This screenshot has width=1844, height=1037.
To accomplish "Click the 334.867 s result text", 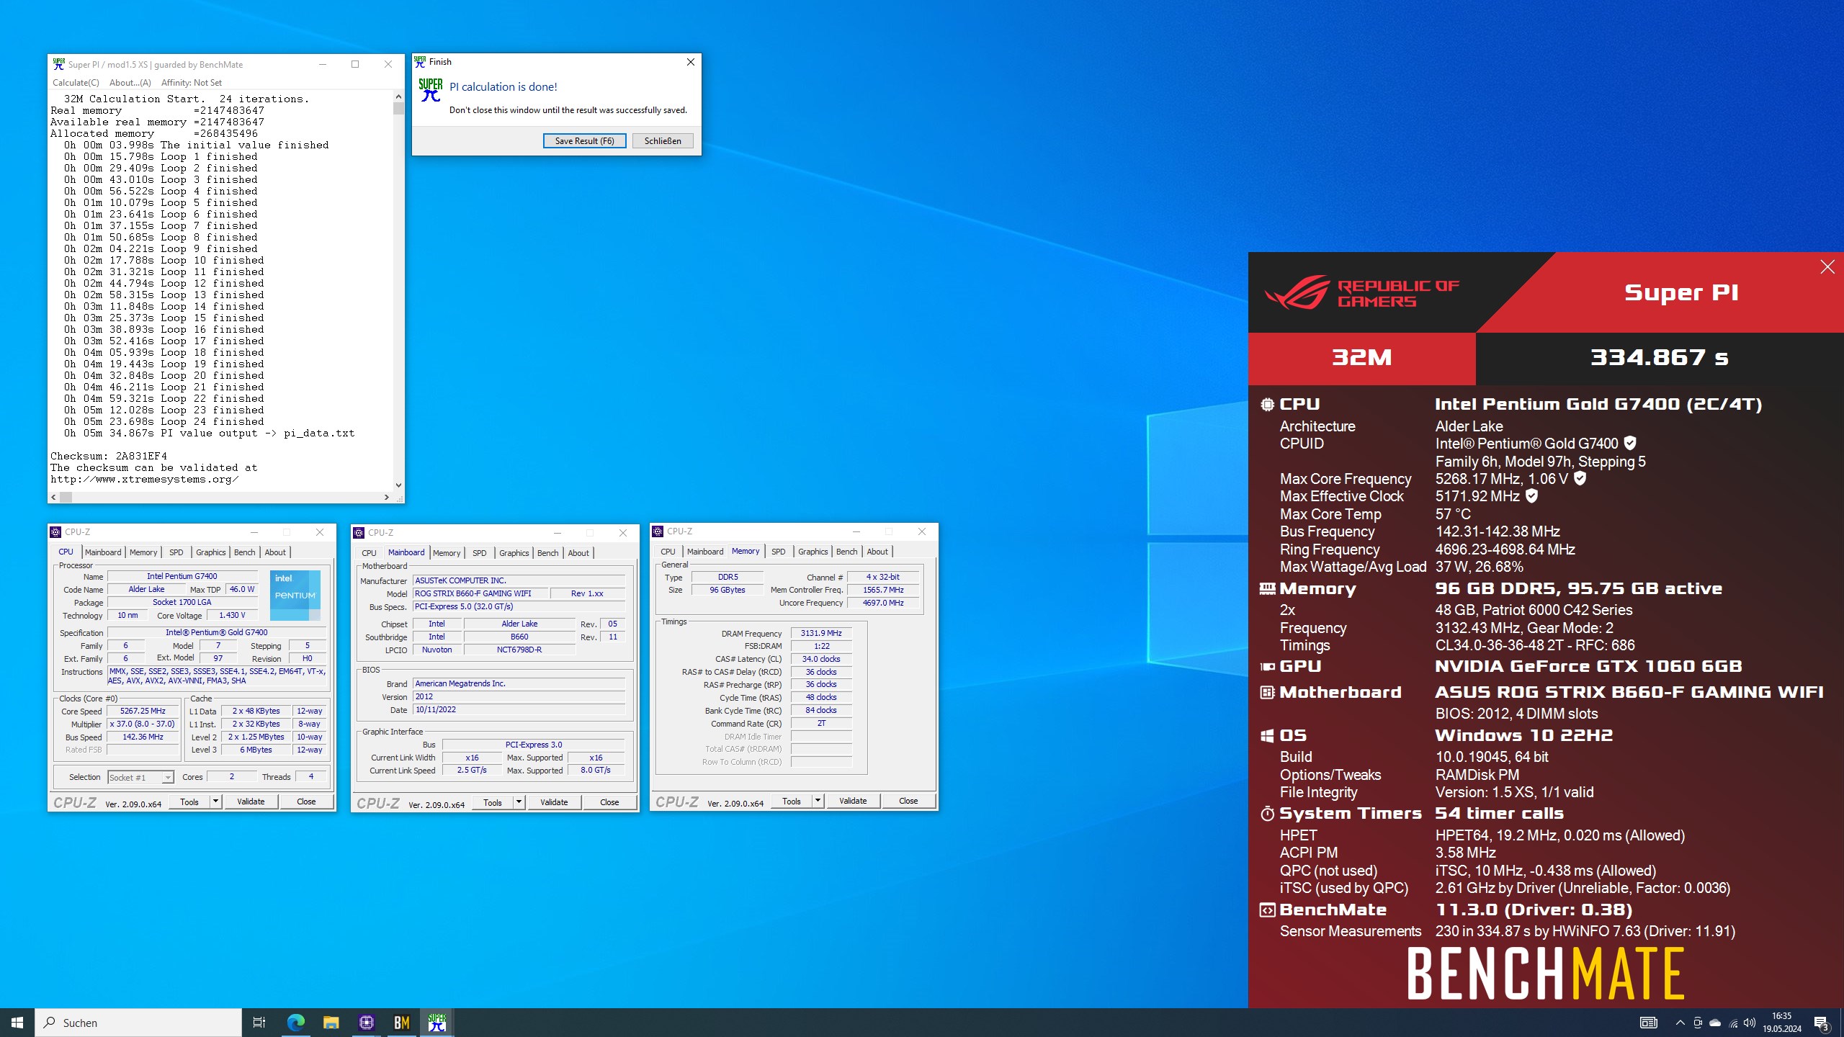I will click(x=1659, y=358).
